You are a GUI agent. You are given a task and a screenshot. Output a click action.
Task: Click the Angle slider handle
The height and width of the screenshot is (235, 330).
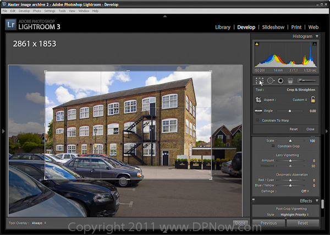click(x=290, y=110)
